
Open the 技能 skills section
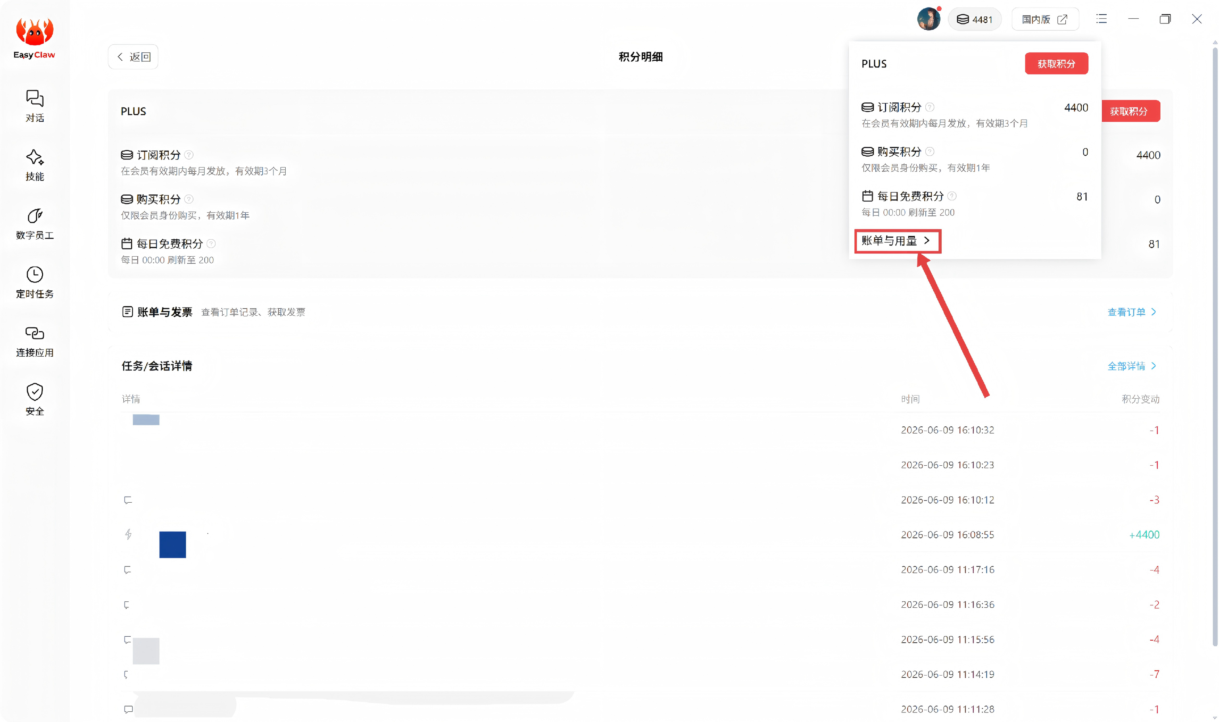(35, 165)
